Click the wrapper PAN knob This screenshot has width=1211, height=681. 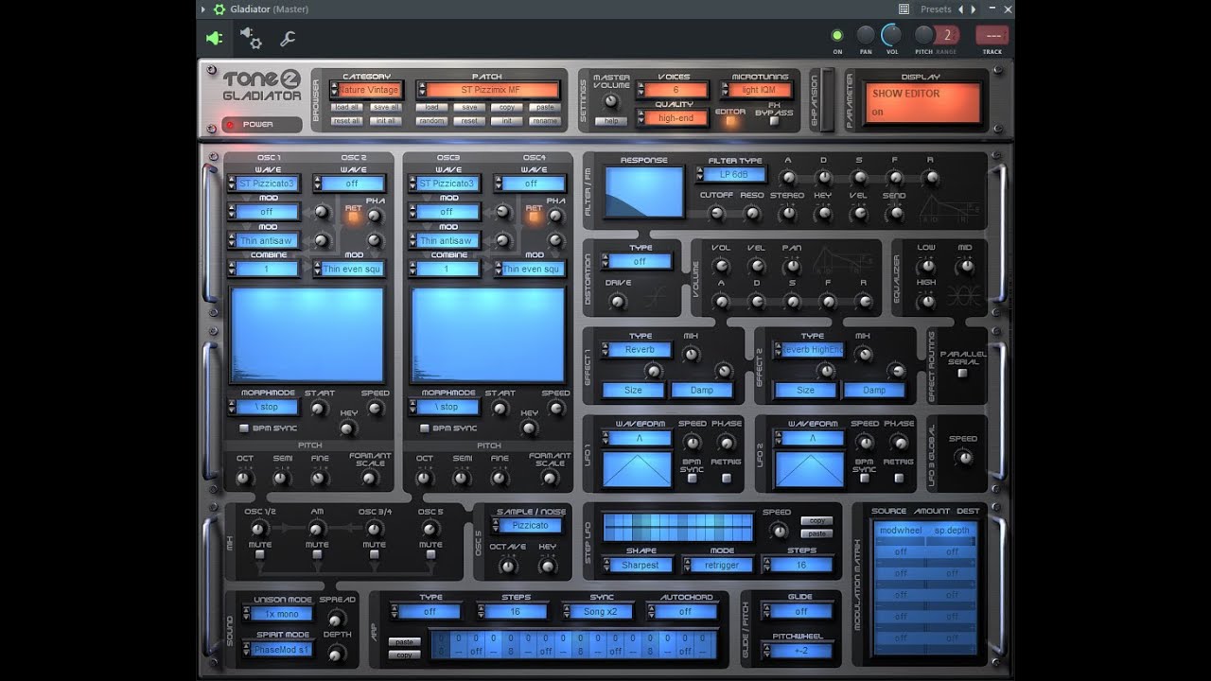(x=865, y=36)
